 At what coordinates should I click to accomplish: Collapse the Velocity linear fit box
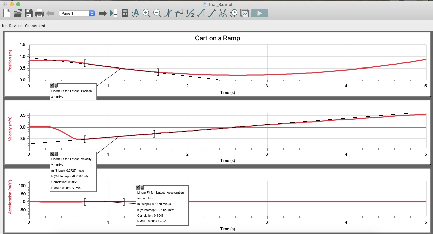(56, 154)
